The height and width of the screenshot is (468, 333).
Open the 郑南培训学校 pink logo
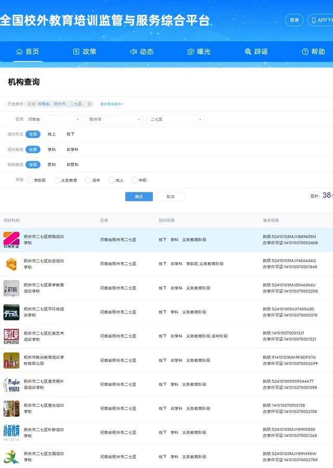pos(11,239)
